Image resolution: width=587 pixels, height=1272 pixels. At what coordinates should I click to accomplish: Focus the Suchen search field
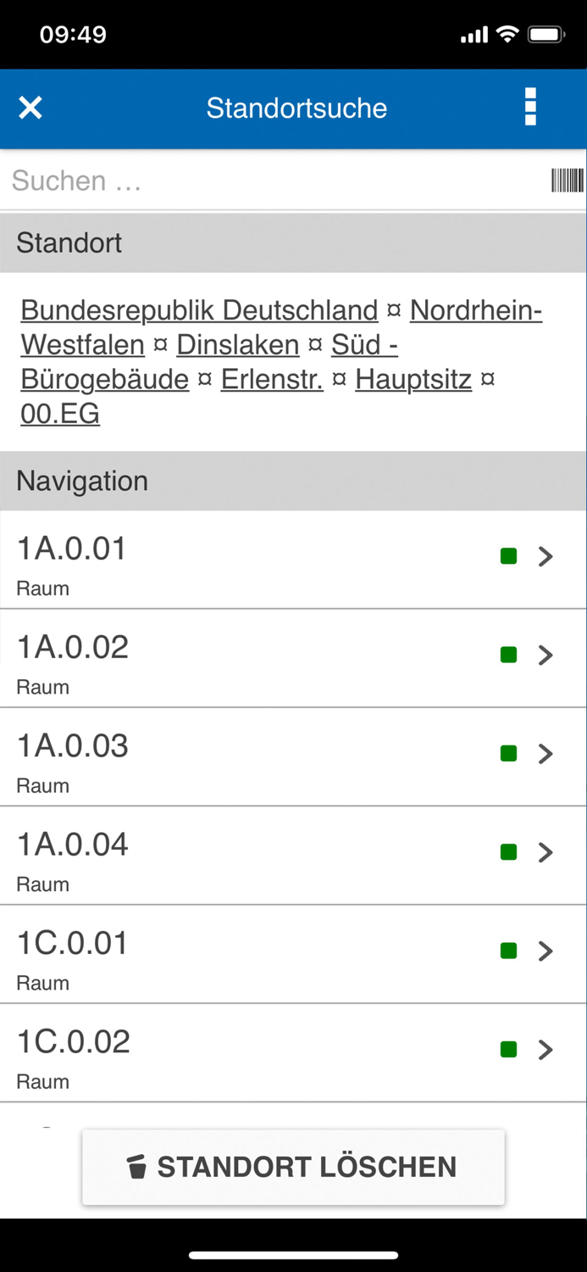coord(275,180)
